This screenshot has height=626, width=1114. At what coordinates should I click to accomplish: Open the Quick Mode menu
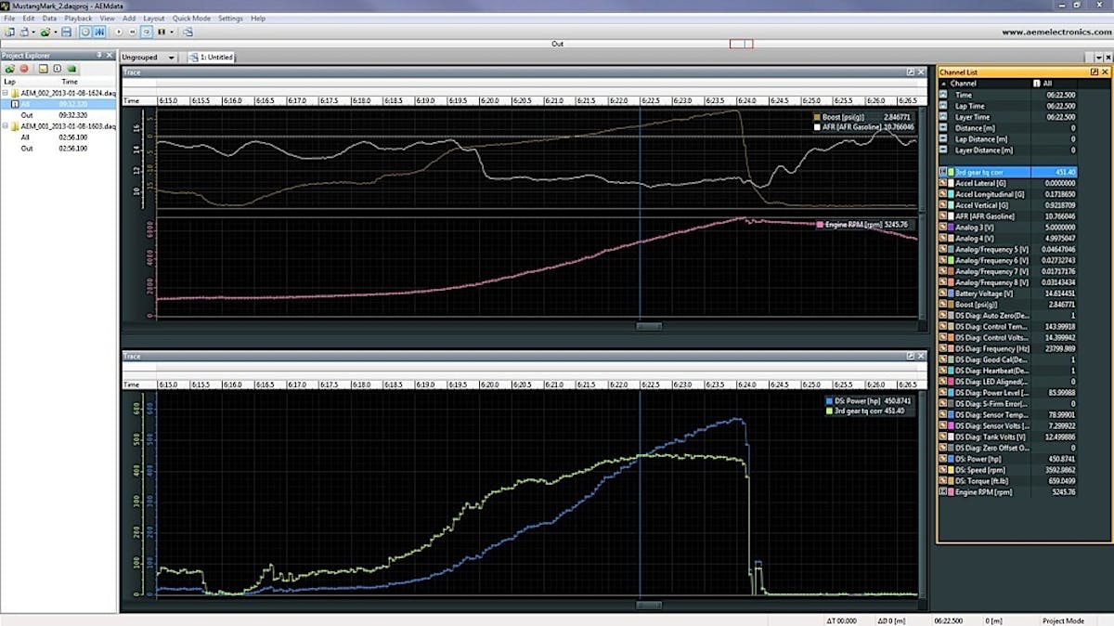(190, 19)
